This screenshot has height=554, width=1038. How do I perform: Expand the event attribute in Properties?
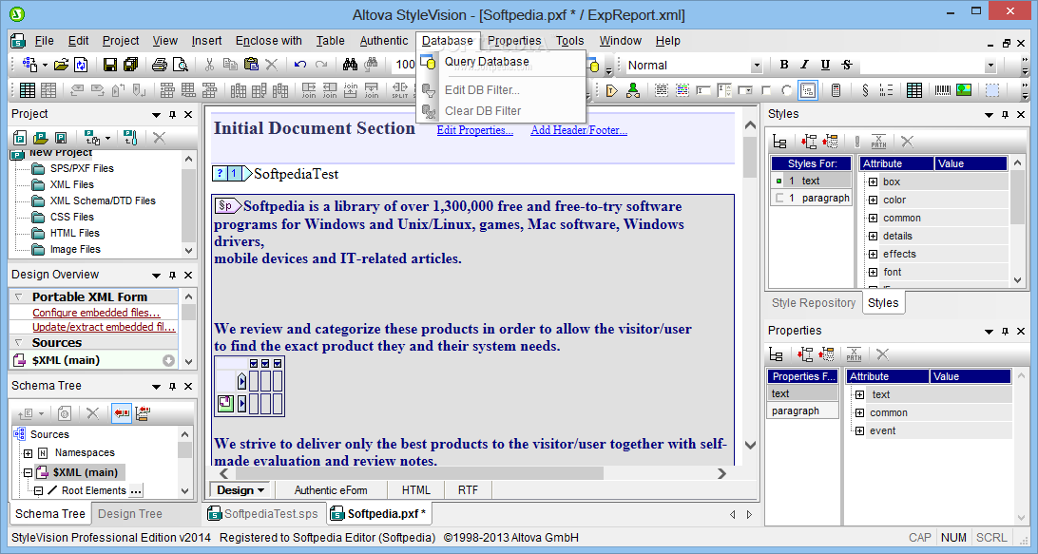tap(859, 430)
